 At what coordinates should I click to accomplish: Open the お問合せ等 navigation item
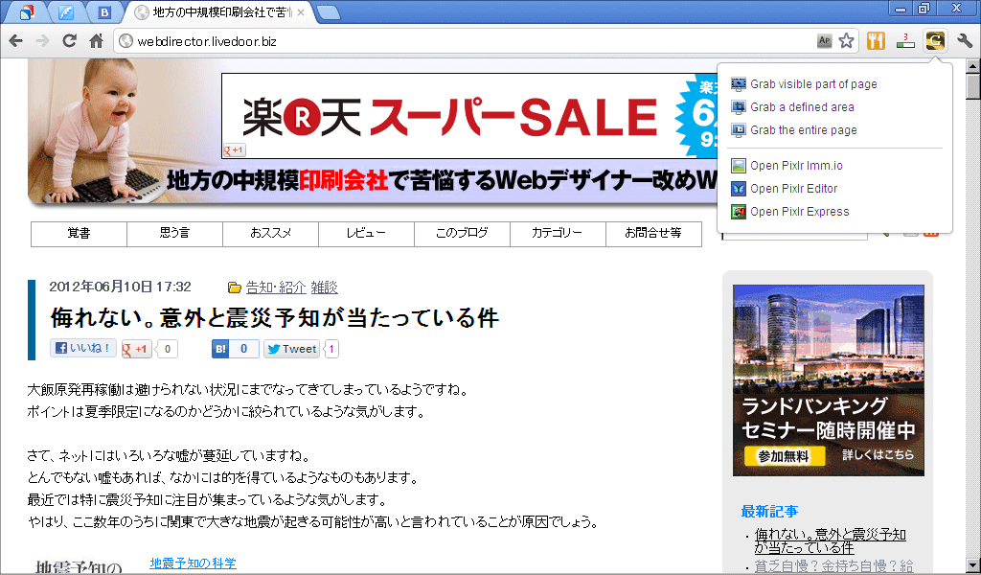tap(653, 234)
